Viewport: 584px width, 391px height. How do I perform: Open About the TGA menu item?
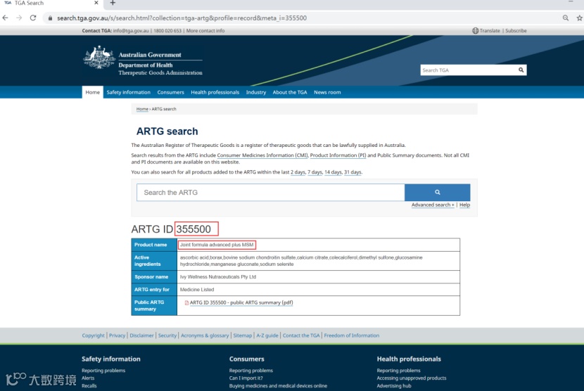[290, 92]
